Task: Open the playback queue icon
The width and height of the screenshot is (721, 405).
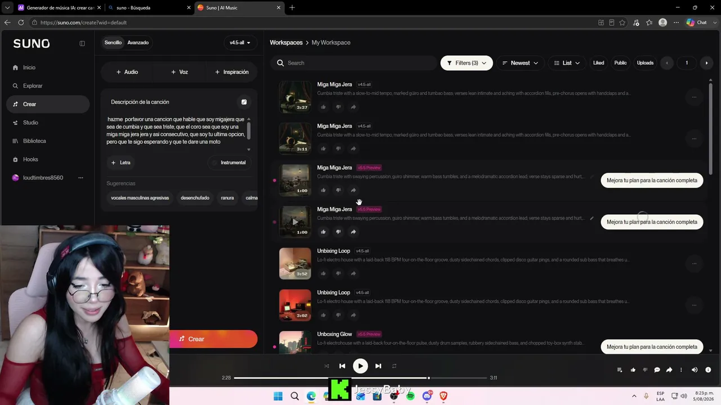Action: pos(620,370)
